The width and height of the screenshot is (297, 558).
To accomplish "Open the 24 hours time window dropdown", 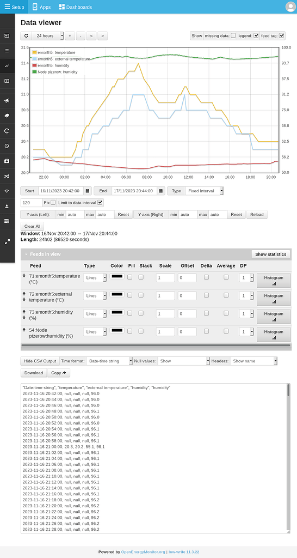I will [x=48, y=35].
